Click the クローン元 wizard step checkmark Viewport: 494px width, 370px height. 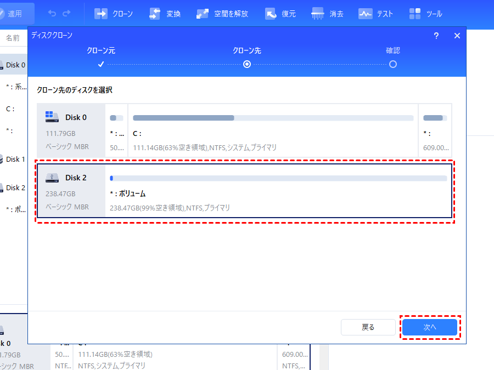[x=100, y=64]
